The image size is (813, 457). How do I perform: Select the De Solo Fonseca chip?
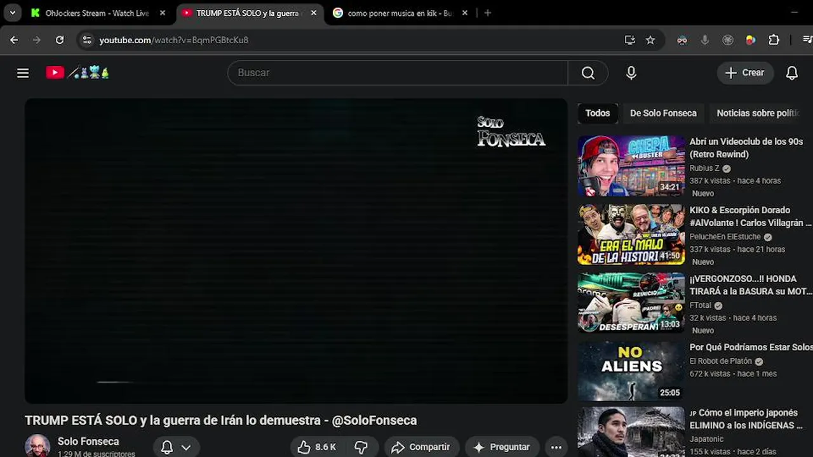pos(663,113)
